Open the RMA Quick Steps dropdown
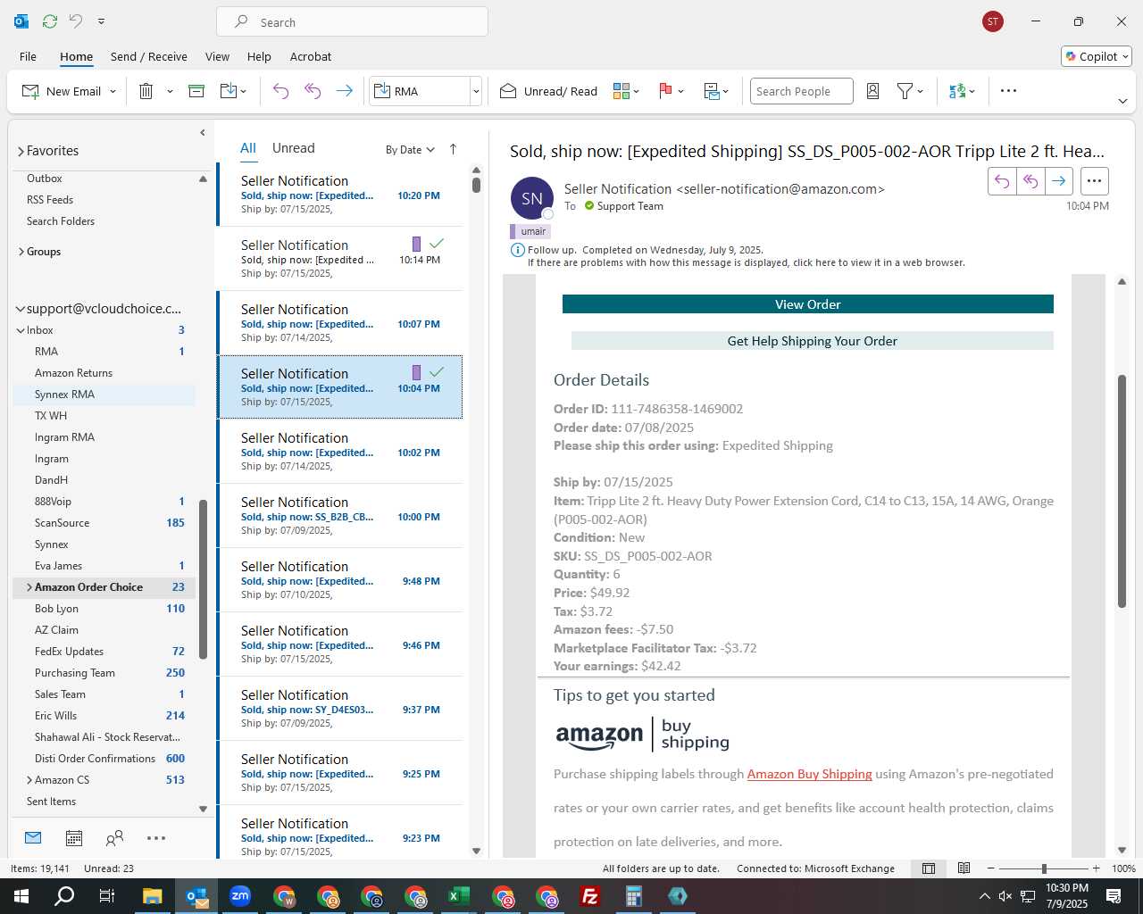The image size is (1143, 914). pos(476,91)
